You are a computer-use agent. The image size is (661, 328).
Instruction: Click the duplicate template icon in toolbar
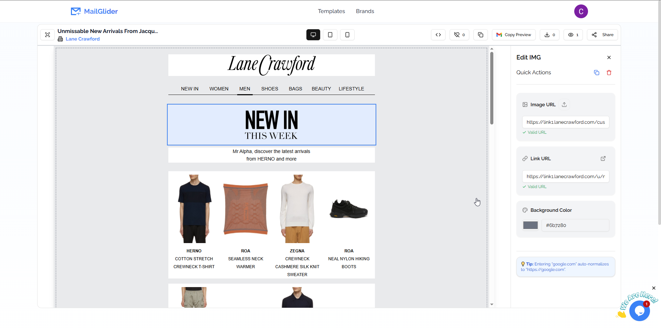pos(481,35)
